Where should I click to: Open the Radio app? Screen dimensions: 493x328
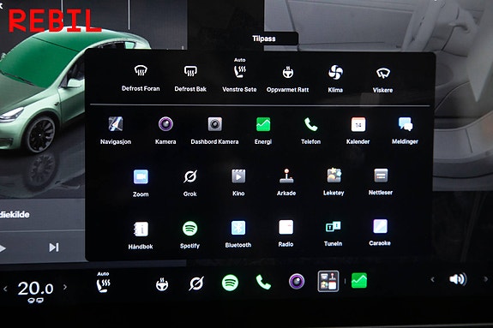point(286,234)
